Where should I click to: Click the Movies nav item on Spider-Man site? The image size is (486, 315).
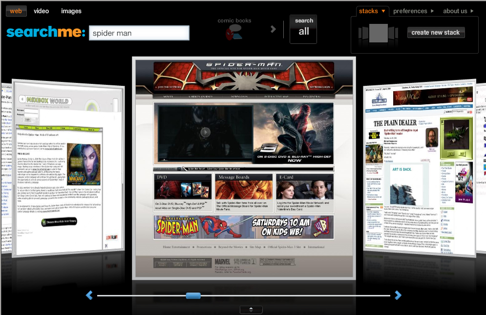pos(169,97)
